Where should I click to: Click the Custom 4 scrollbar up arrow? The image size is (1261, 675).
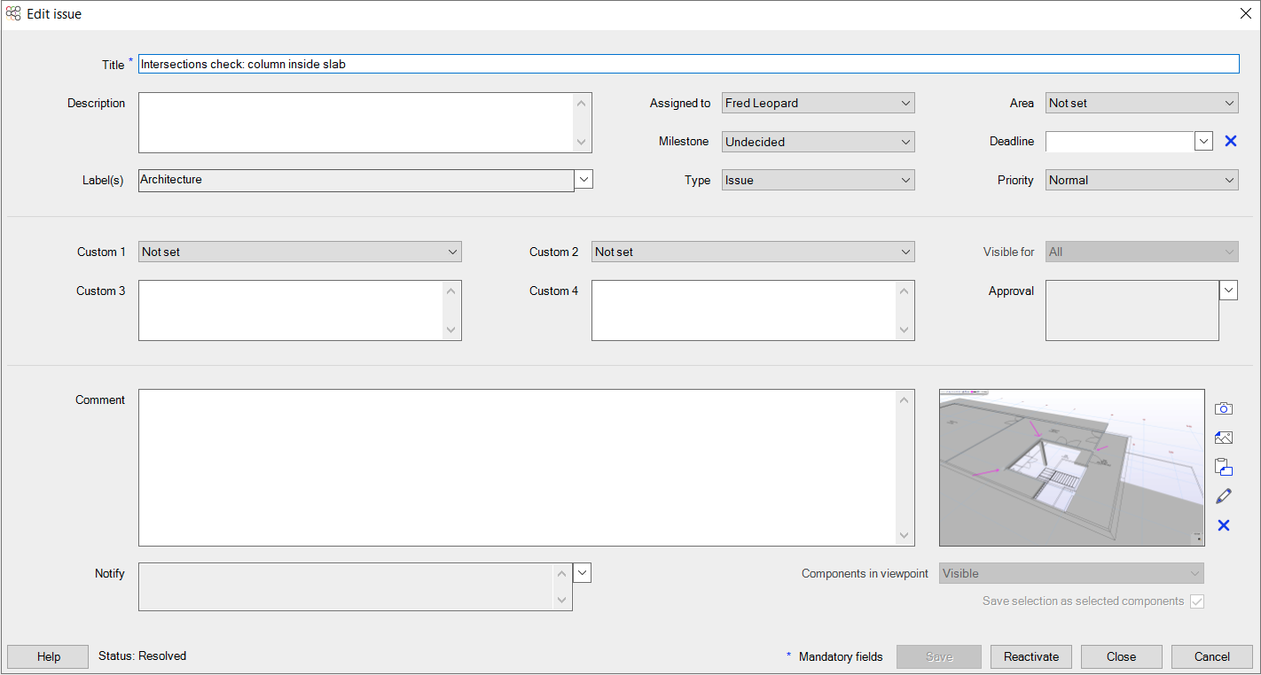905,291
